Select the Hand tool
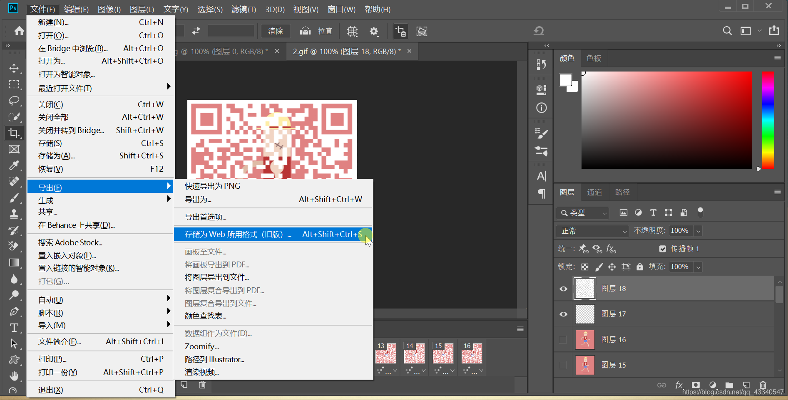Viewport: 788px width, 400px height. coord(14,376)
